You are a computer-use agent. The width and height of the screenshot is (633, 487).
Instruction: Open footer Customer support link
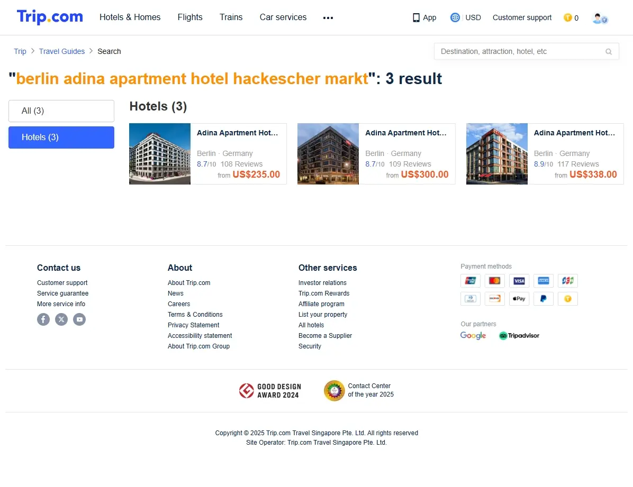(62, 283)
